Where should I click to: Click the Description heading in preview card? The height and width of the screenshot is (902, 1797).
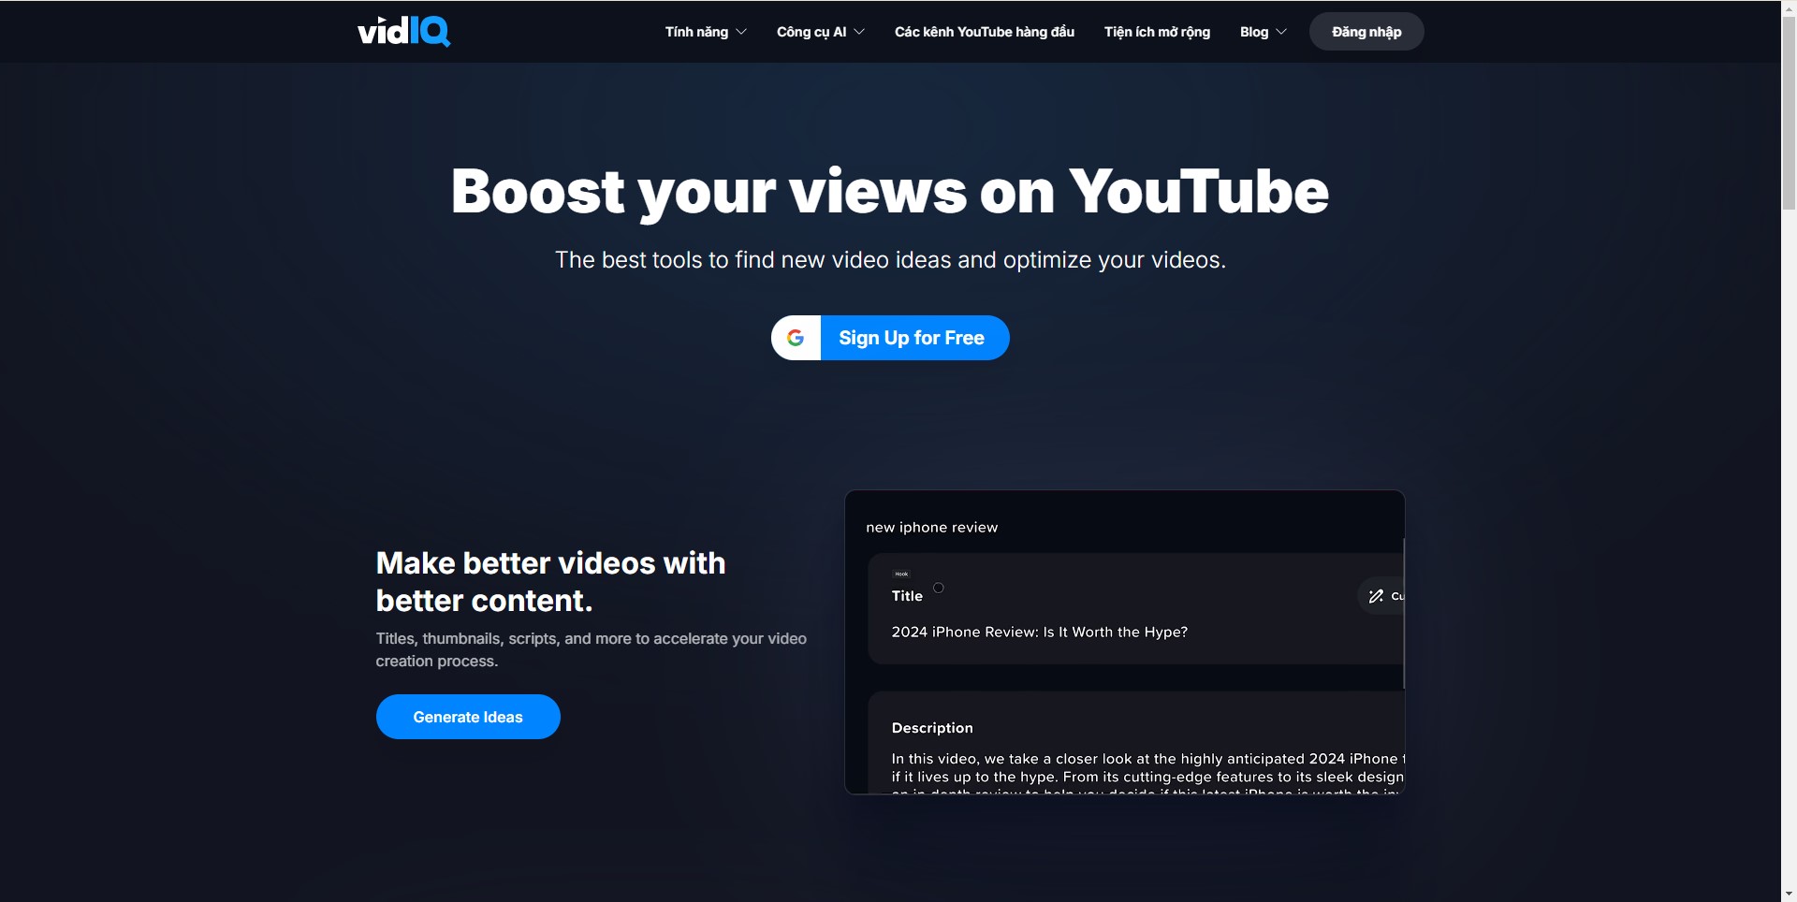932,728
